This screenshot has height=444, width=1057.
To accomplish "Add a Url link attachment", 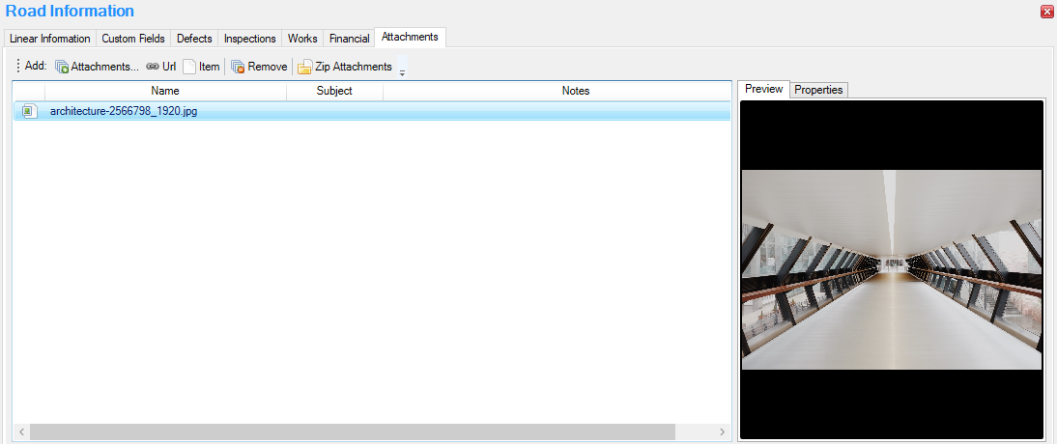I will pos(160,68).
